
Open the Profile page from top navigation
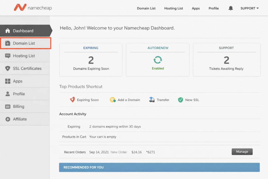click(x=213, y=8)
